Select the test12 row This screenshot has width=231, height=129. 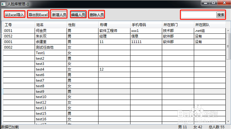point(114,102)
